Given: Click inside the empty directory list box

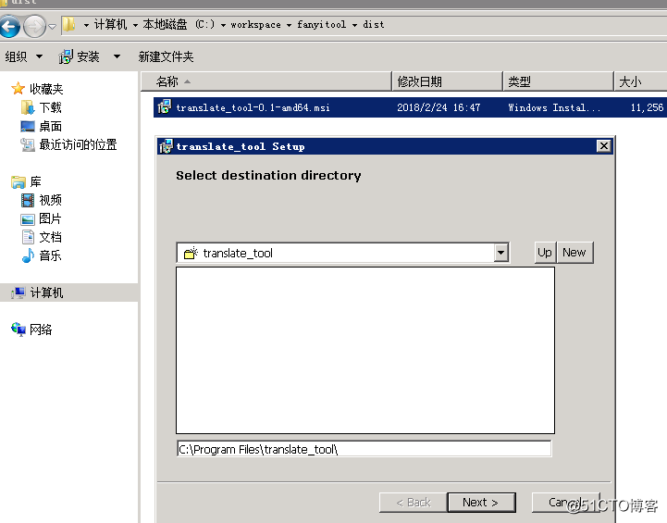Looking at the screenshot, I should 365,350.
